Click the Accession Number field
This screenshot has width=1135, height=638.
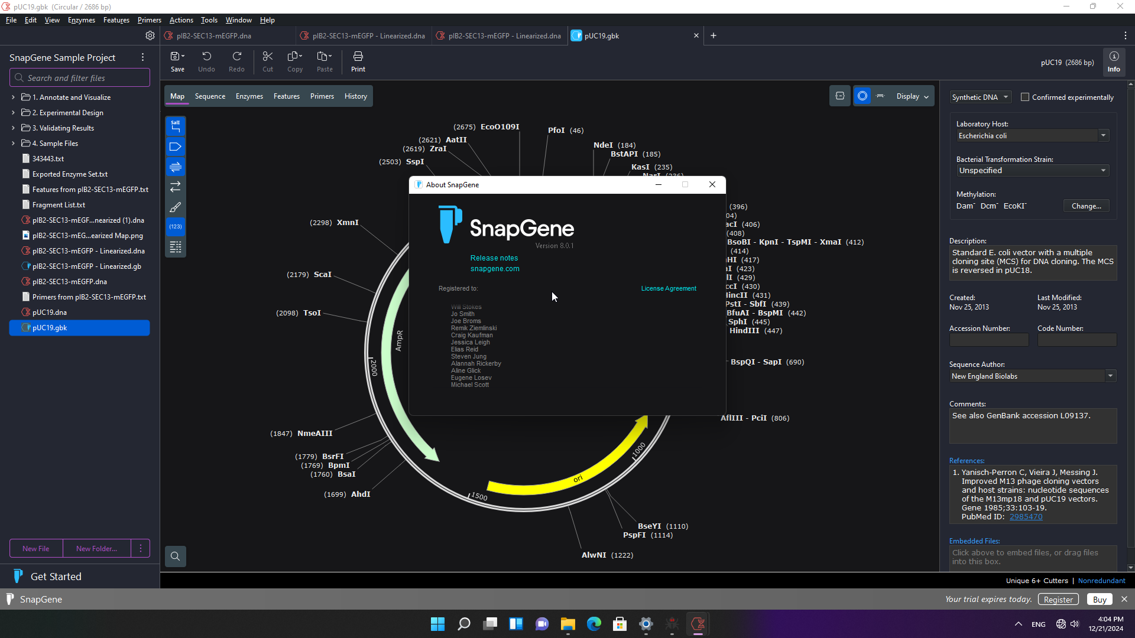[989, 340]
